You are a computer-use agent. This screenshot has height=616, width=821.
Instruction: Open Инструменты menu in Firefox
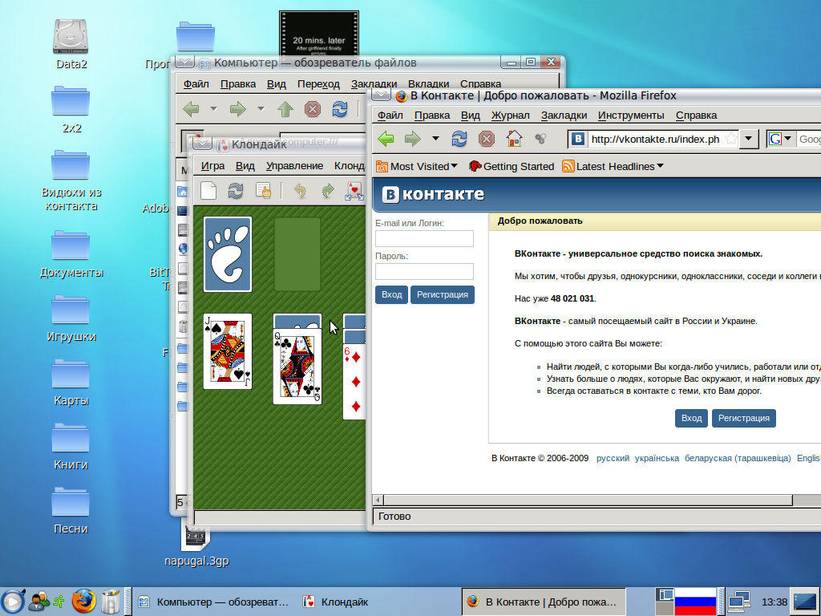(x=631, y=115)
